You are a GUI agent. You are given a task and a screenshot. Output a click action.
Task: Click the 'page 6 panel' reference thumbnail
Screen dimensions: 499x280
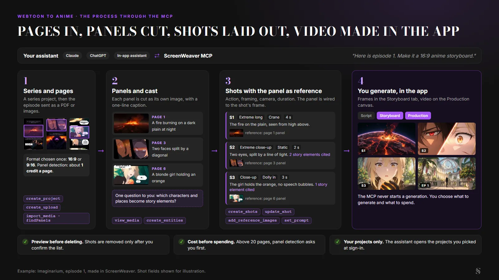pos(236,198)
